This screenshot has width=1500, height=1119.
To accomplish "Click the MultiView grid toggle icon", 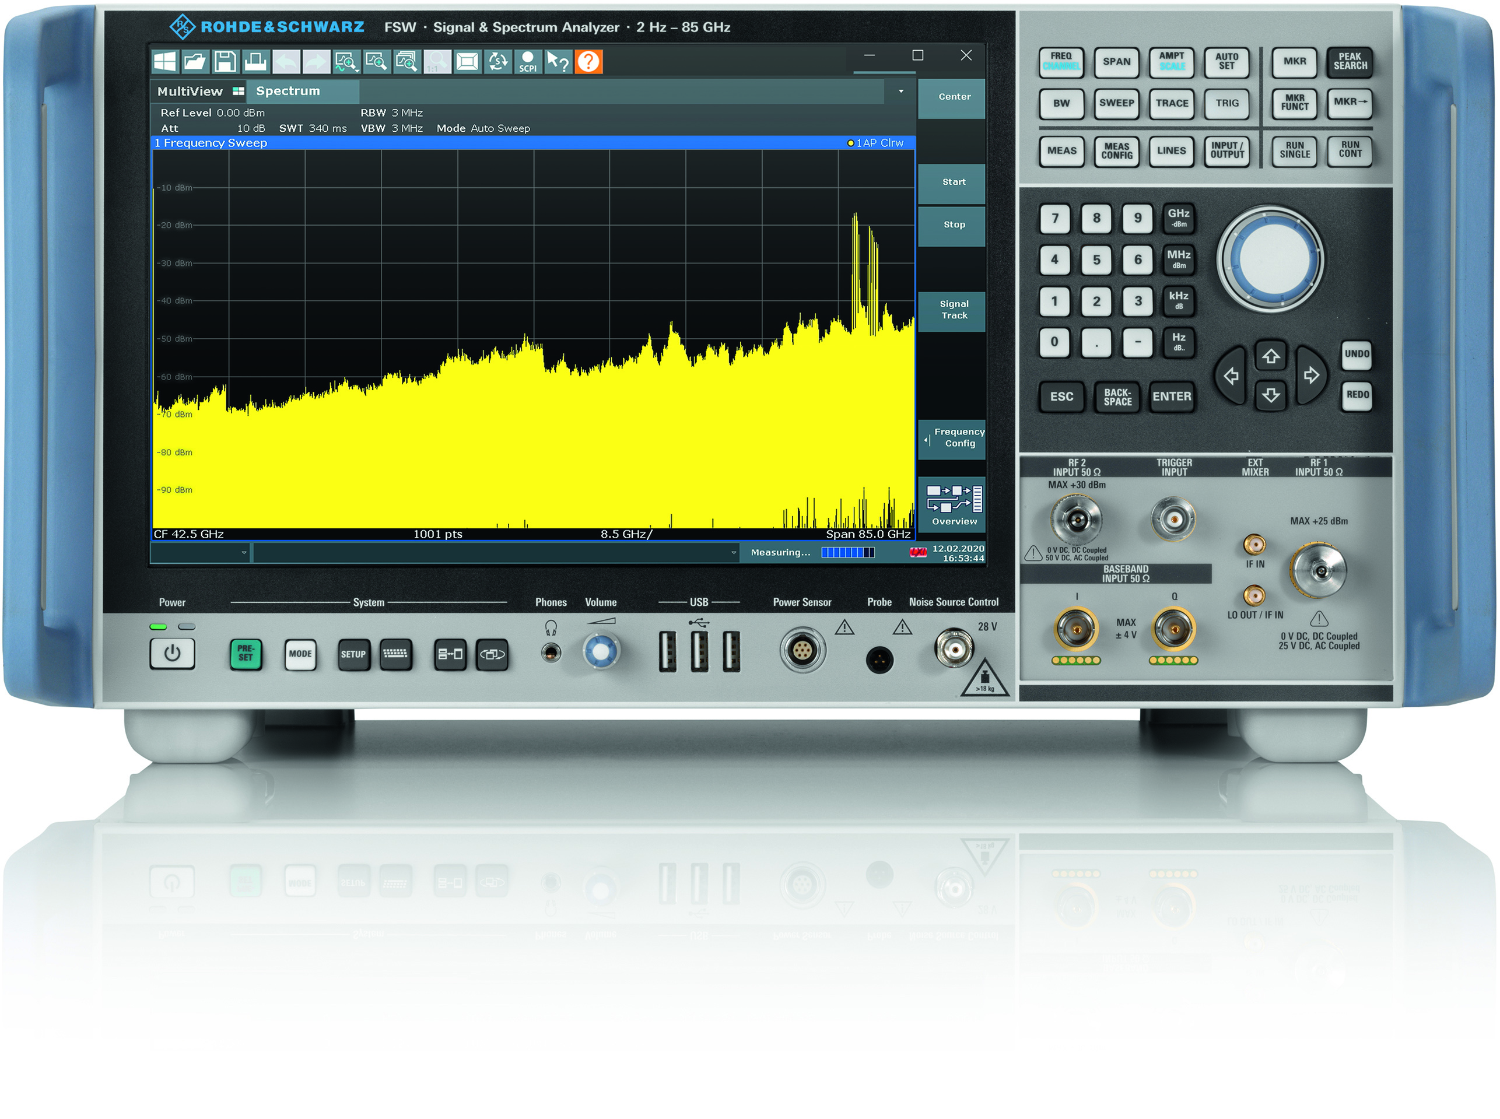I will [238, 92].
